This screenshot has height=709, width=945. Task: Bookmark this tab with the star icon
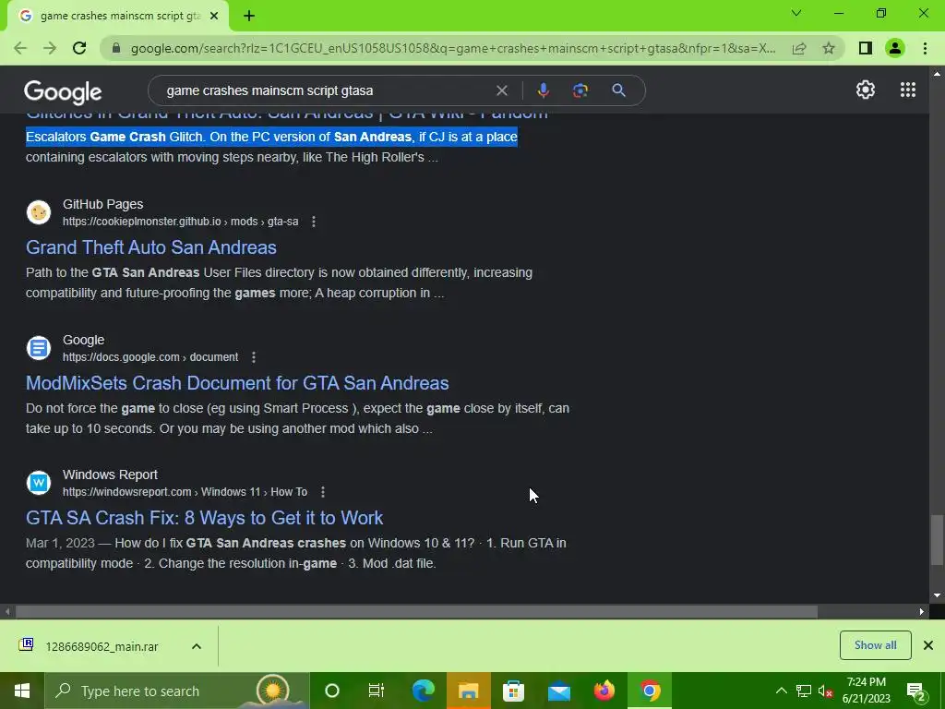(x=829, y=48)
